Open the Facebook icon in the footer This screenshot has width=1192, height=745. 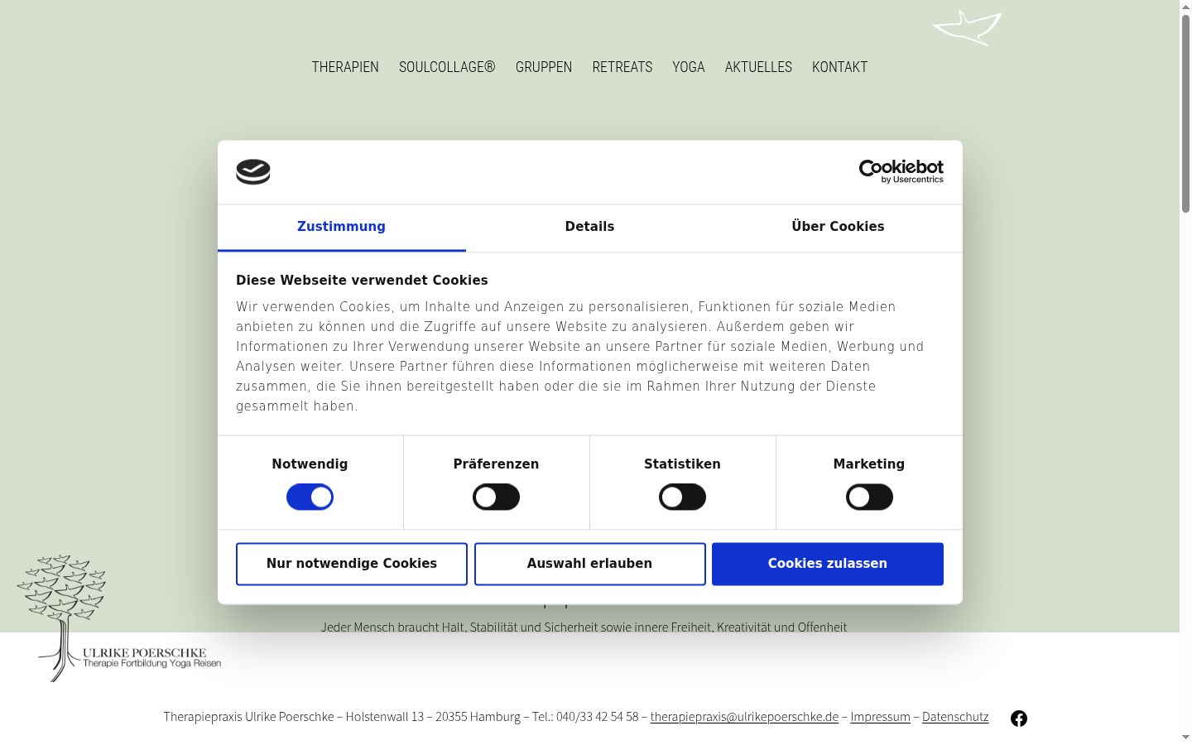pyautogui.click(x=1019, y=719)
